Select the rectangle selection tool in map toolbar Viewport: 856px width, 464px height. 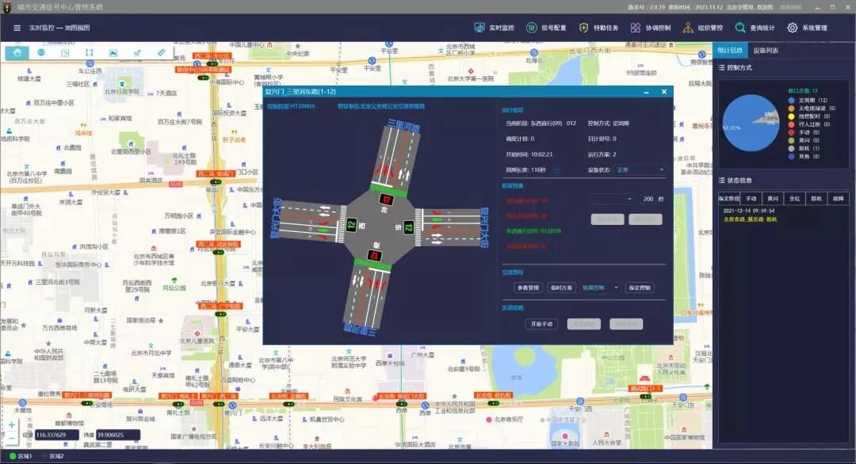tap(89, 53)
